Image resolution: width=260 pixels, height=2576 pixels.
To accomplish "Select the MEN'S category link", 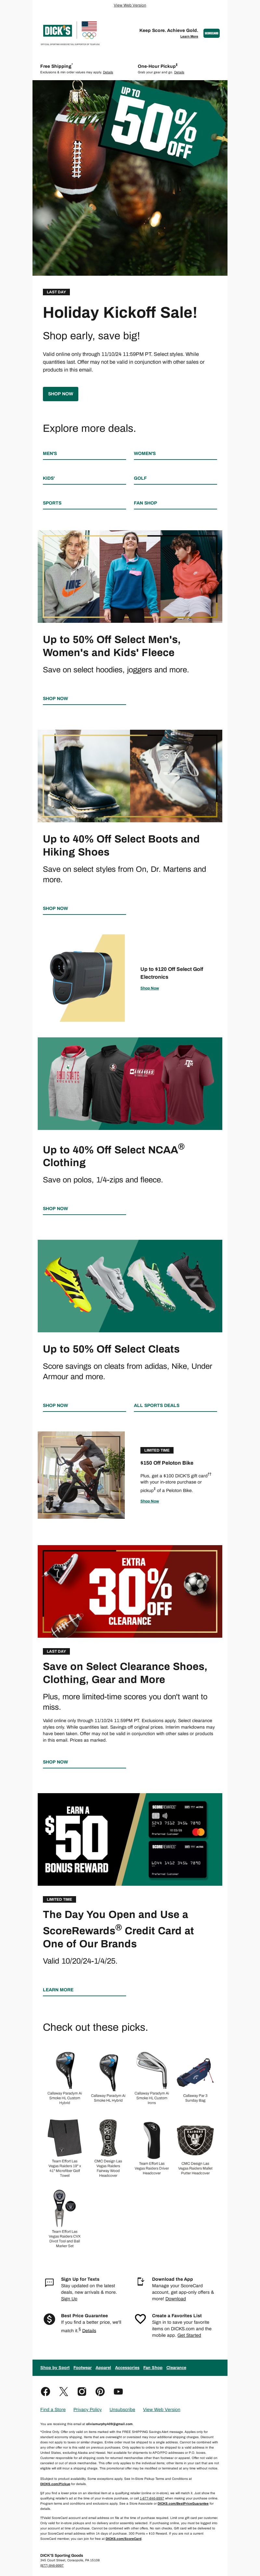I will tap(50, 453).
